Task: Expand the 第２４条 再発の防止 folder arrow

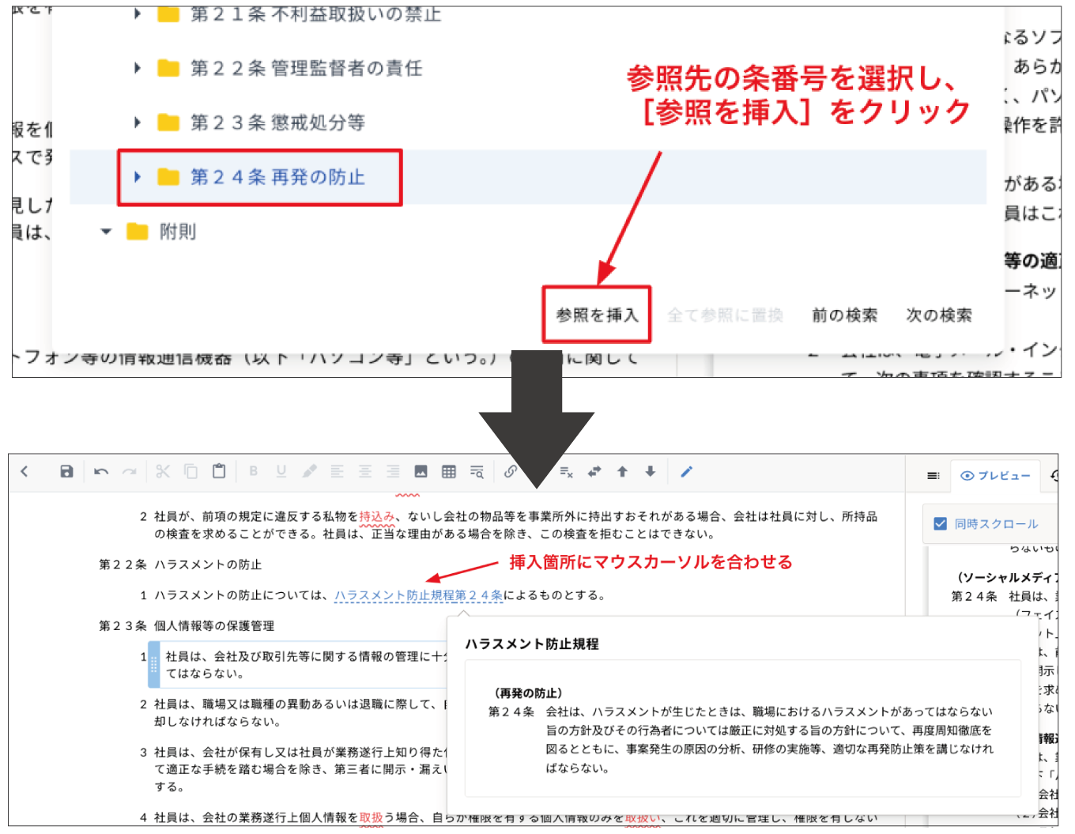Action: pos(138,177)
